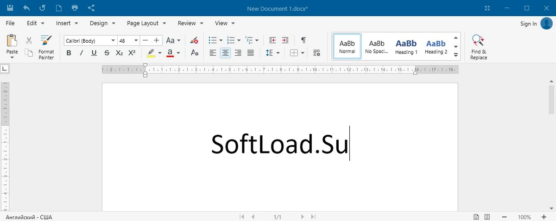556x221 pixels.
Task: Align text right
Action: [238, 53]
